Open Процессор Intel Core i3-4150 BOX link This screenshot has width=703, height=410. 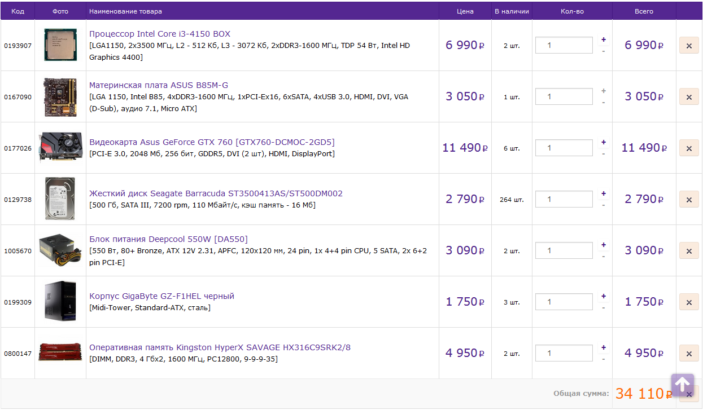[160, 34]
